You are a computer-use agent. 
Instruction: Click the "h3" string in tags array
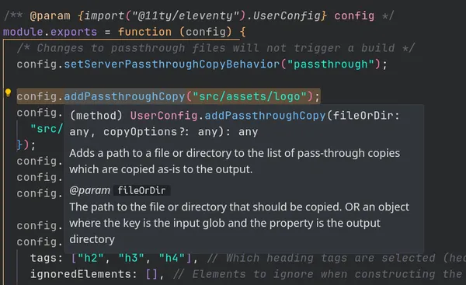tap(131, 258)
